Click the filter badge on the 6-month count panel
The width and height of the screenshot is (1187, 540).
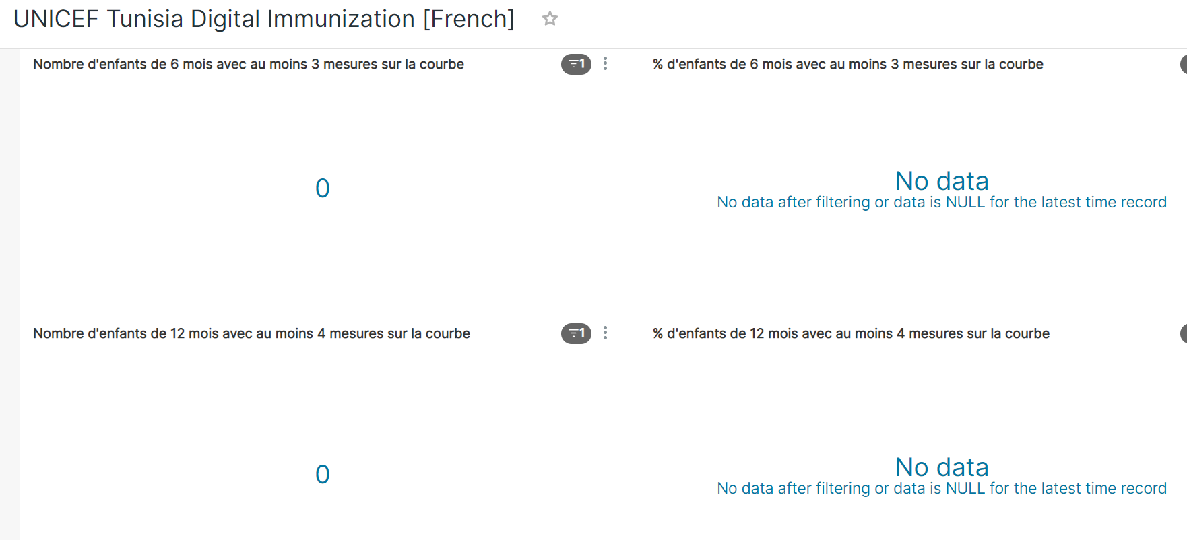(x=576, y=64)
